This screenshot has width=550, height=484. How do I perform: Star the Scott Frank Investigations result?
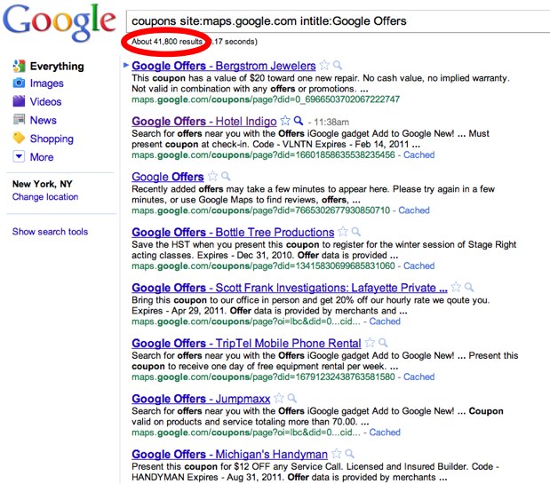(456, 288)
